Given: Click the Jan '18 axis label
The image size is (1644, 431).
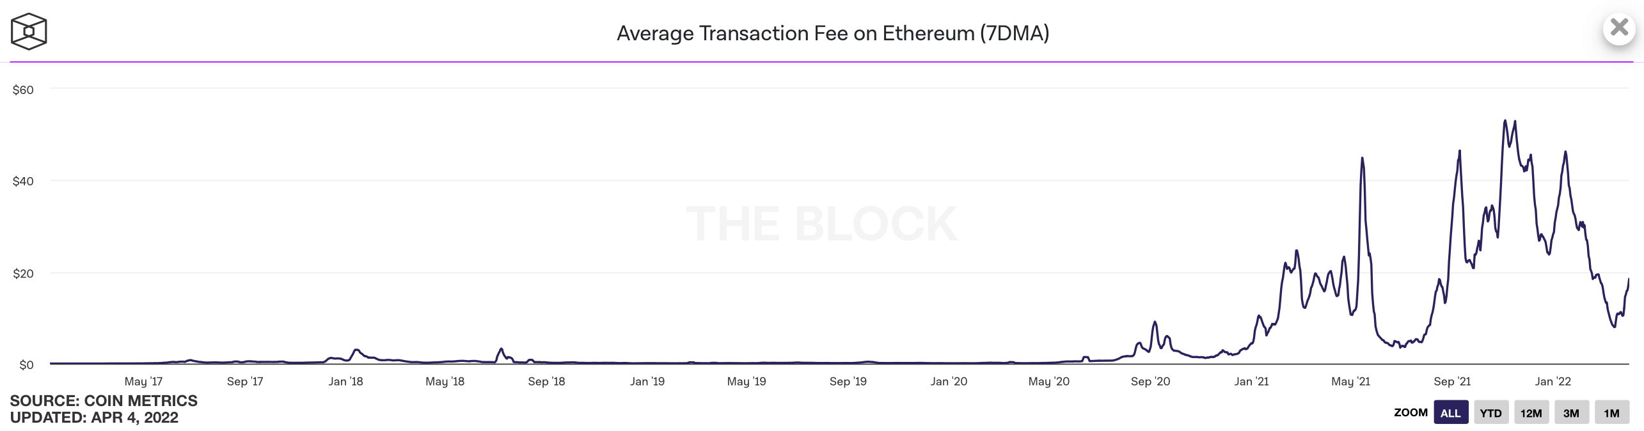Looking at the screenshot, I should tap(345, 382).
